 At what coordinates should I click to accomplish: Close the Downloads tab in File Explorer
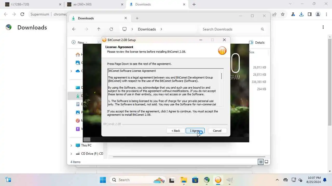coord(126,18)
